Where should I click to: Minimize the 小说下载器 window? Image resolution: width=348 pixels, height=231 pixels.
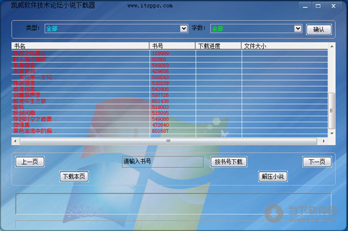click(x=305, y=6)
